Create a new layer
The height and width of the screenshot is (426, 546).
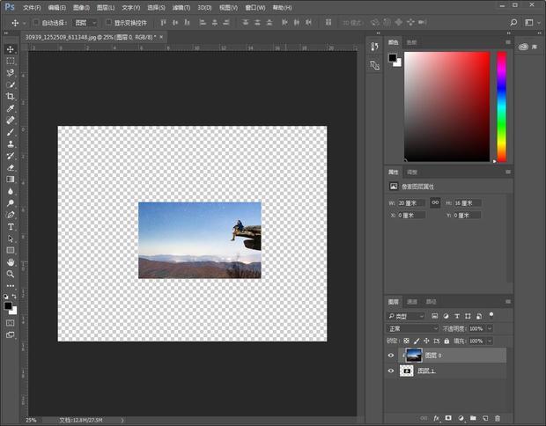485,418
